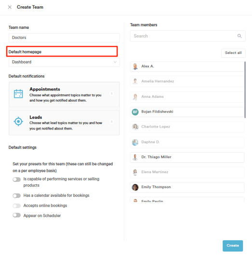The width and height of the screenshot is (252, 259).
Task: Select team member Amelia Hernandez
Action: [x=187, y=81]
